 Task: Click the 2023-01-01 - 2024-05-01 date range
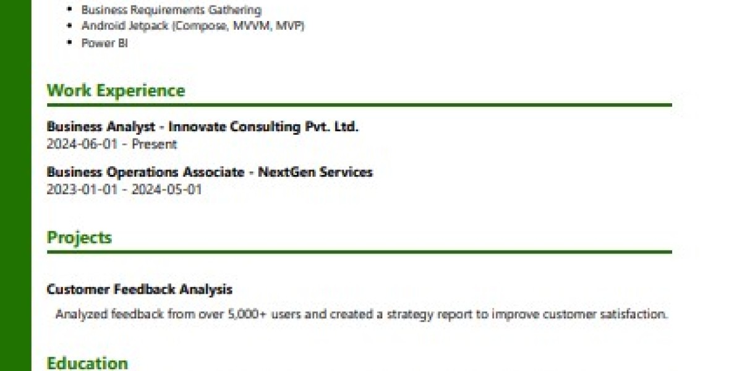click(x=124, y=189)
